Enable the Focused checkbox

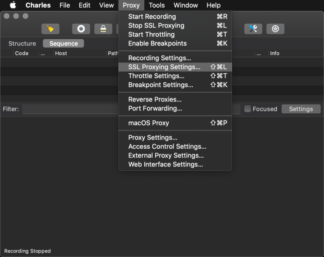point(247,109)
